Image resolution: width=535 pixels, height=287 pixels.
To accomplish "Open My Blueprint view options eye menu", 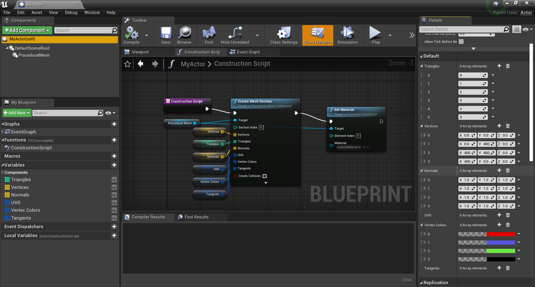I will 110,113.
